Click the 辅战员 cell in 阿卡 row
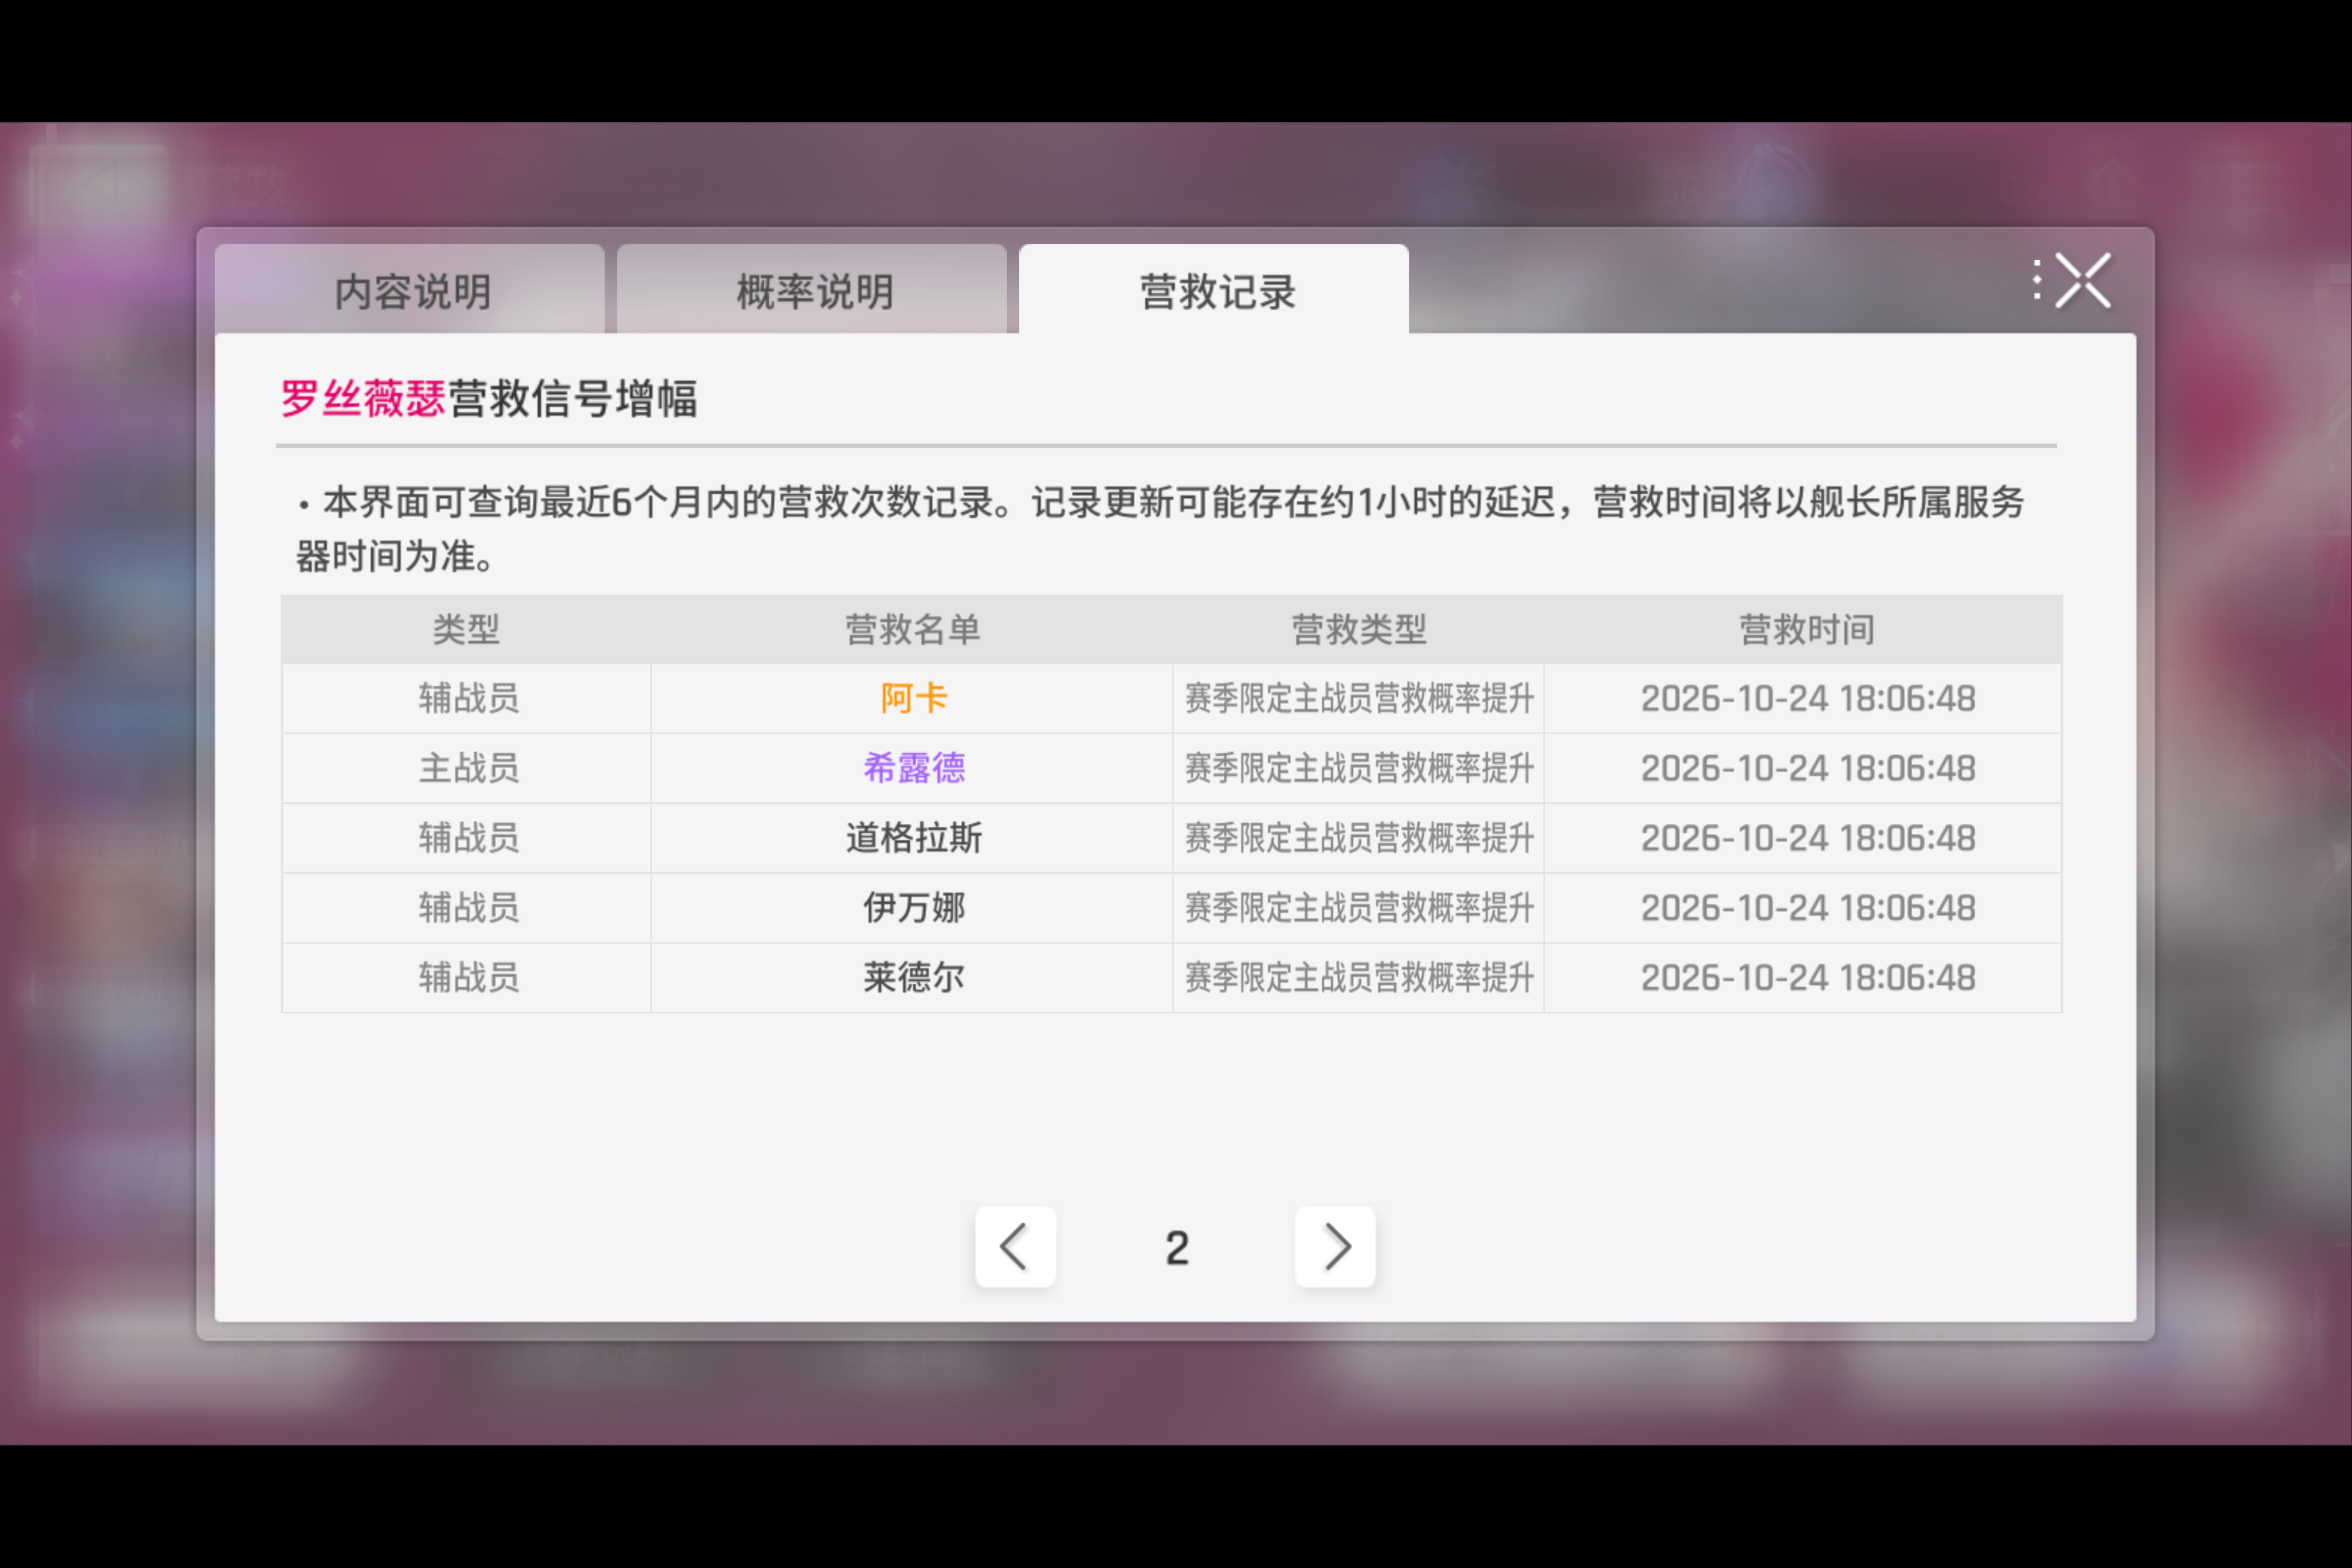This screenshot has height=1568, width=2352. click(468, 698)
